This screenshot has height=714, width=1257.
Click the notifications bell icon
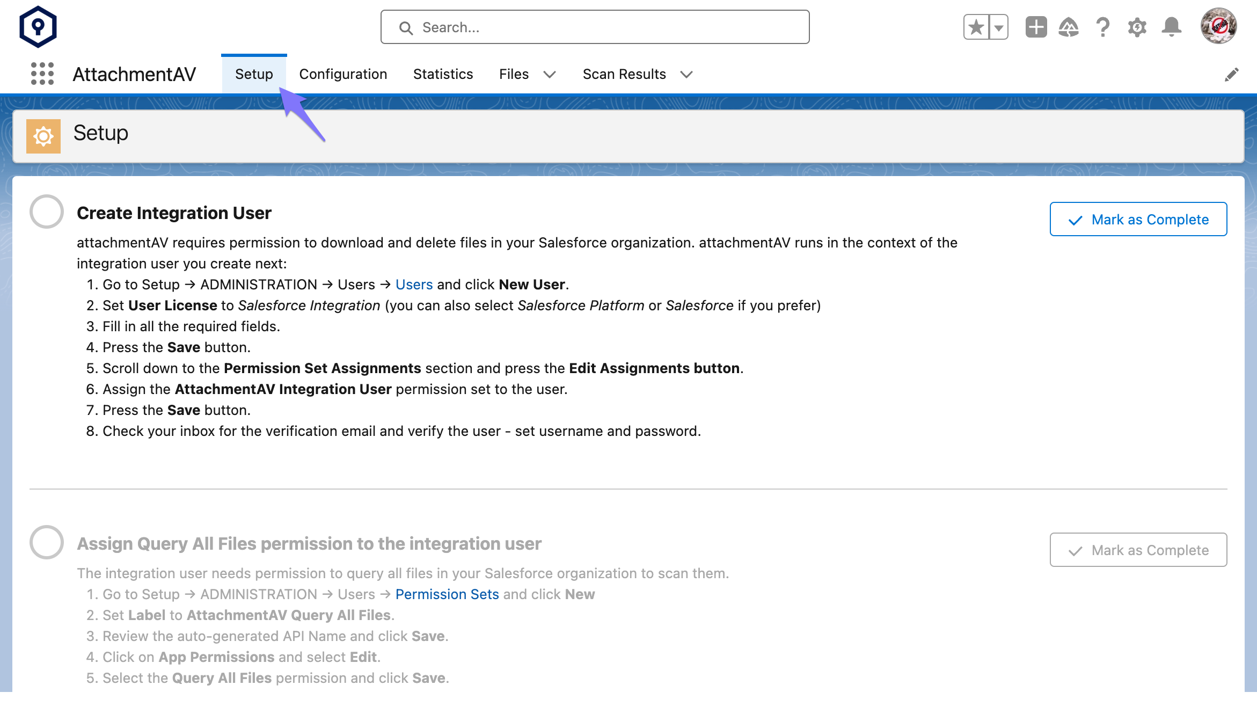1172,27
